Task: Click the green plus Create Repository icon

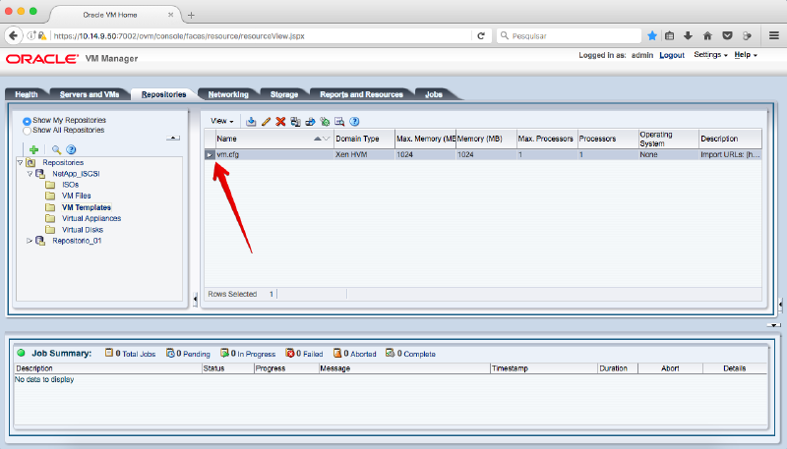Action: click(x=33, y=148)
